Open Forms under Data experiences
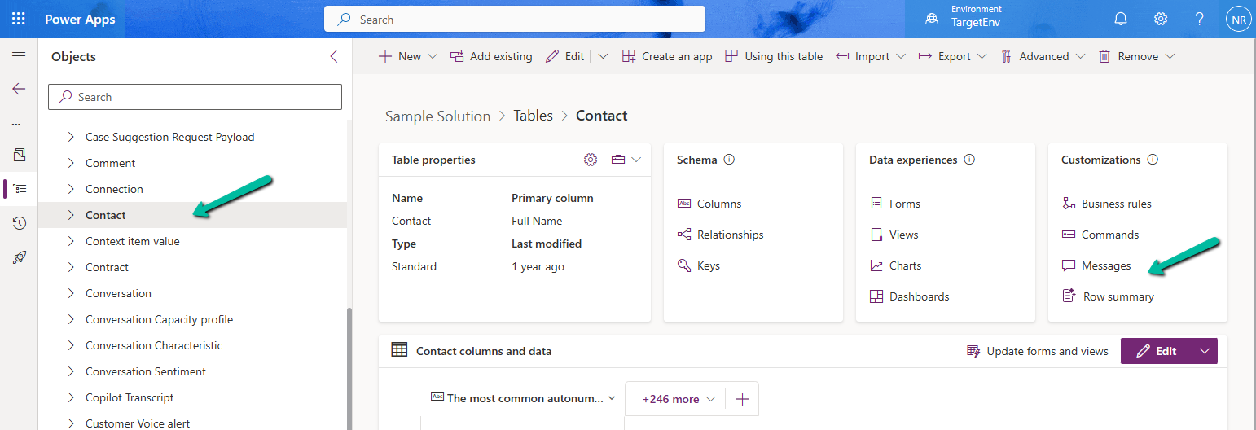Viewport: 1256px width, 430px height. click(894, 204)
